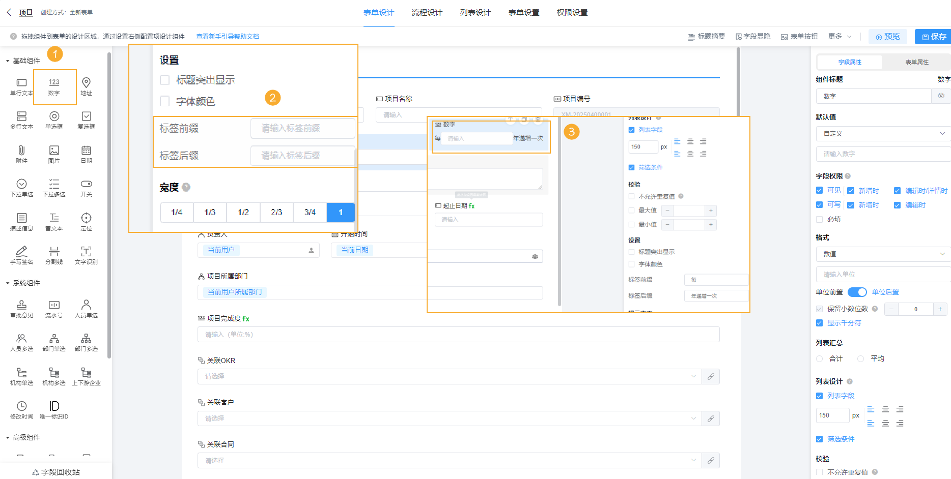This screenshot has width=951, height=479.
Task: Choose the 手写签名 component
Action: [21, 254]
